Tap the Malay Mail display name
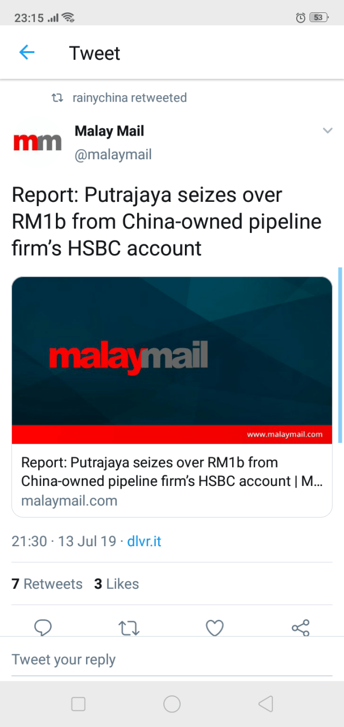Image resolution: width=344 pixels, height=727 pixels. [x=109, y=131]
